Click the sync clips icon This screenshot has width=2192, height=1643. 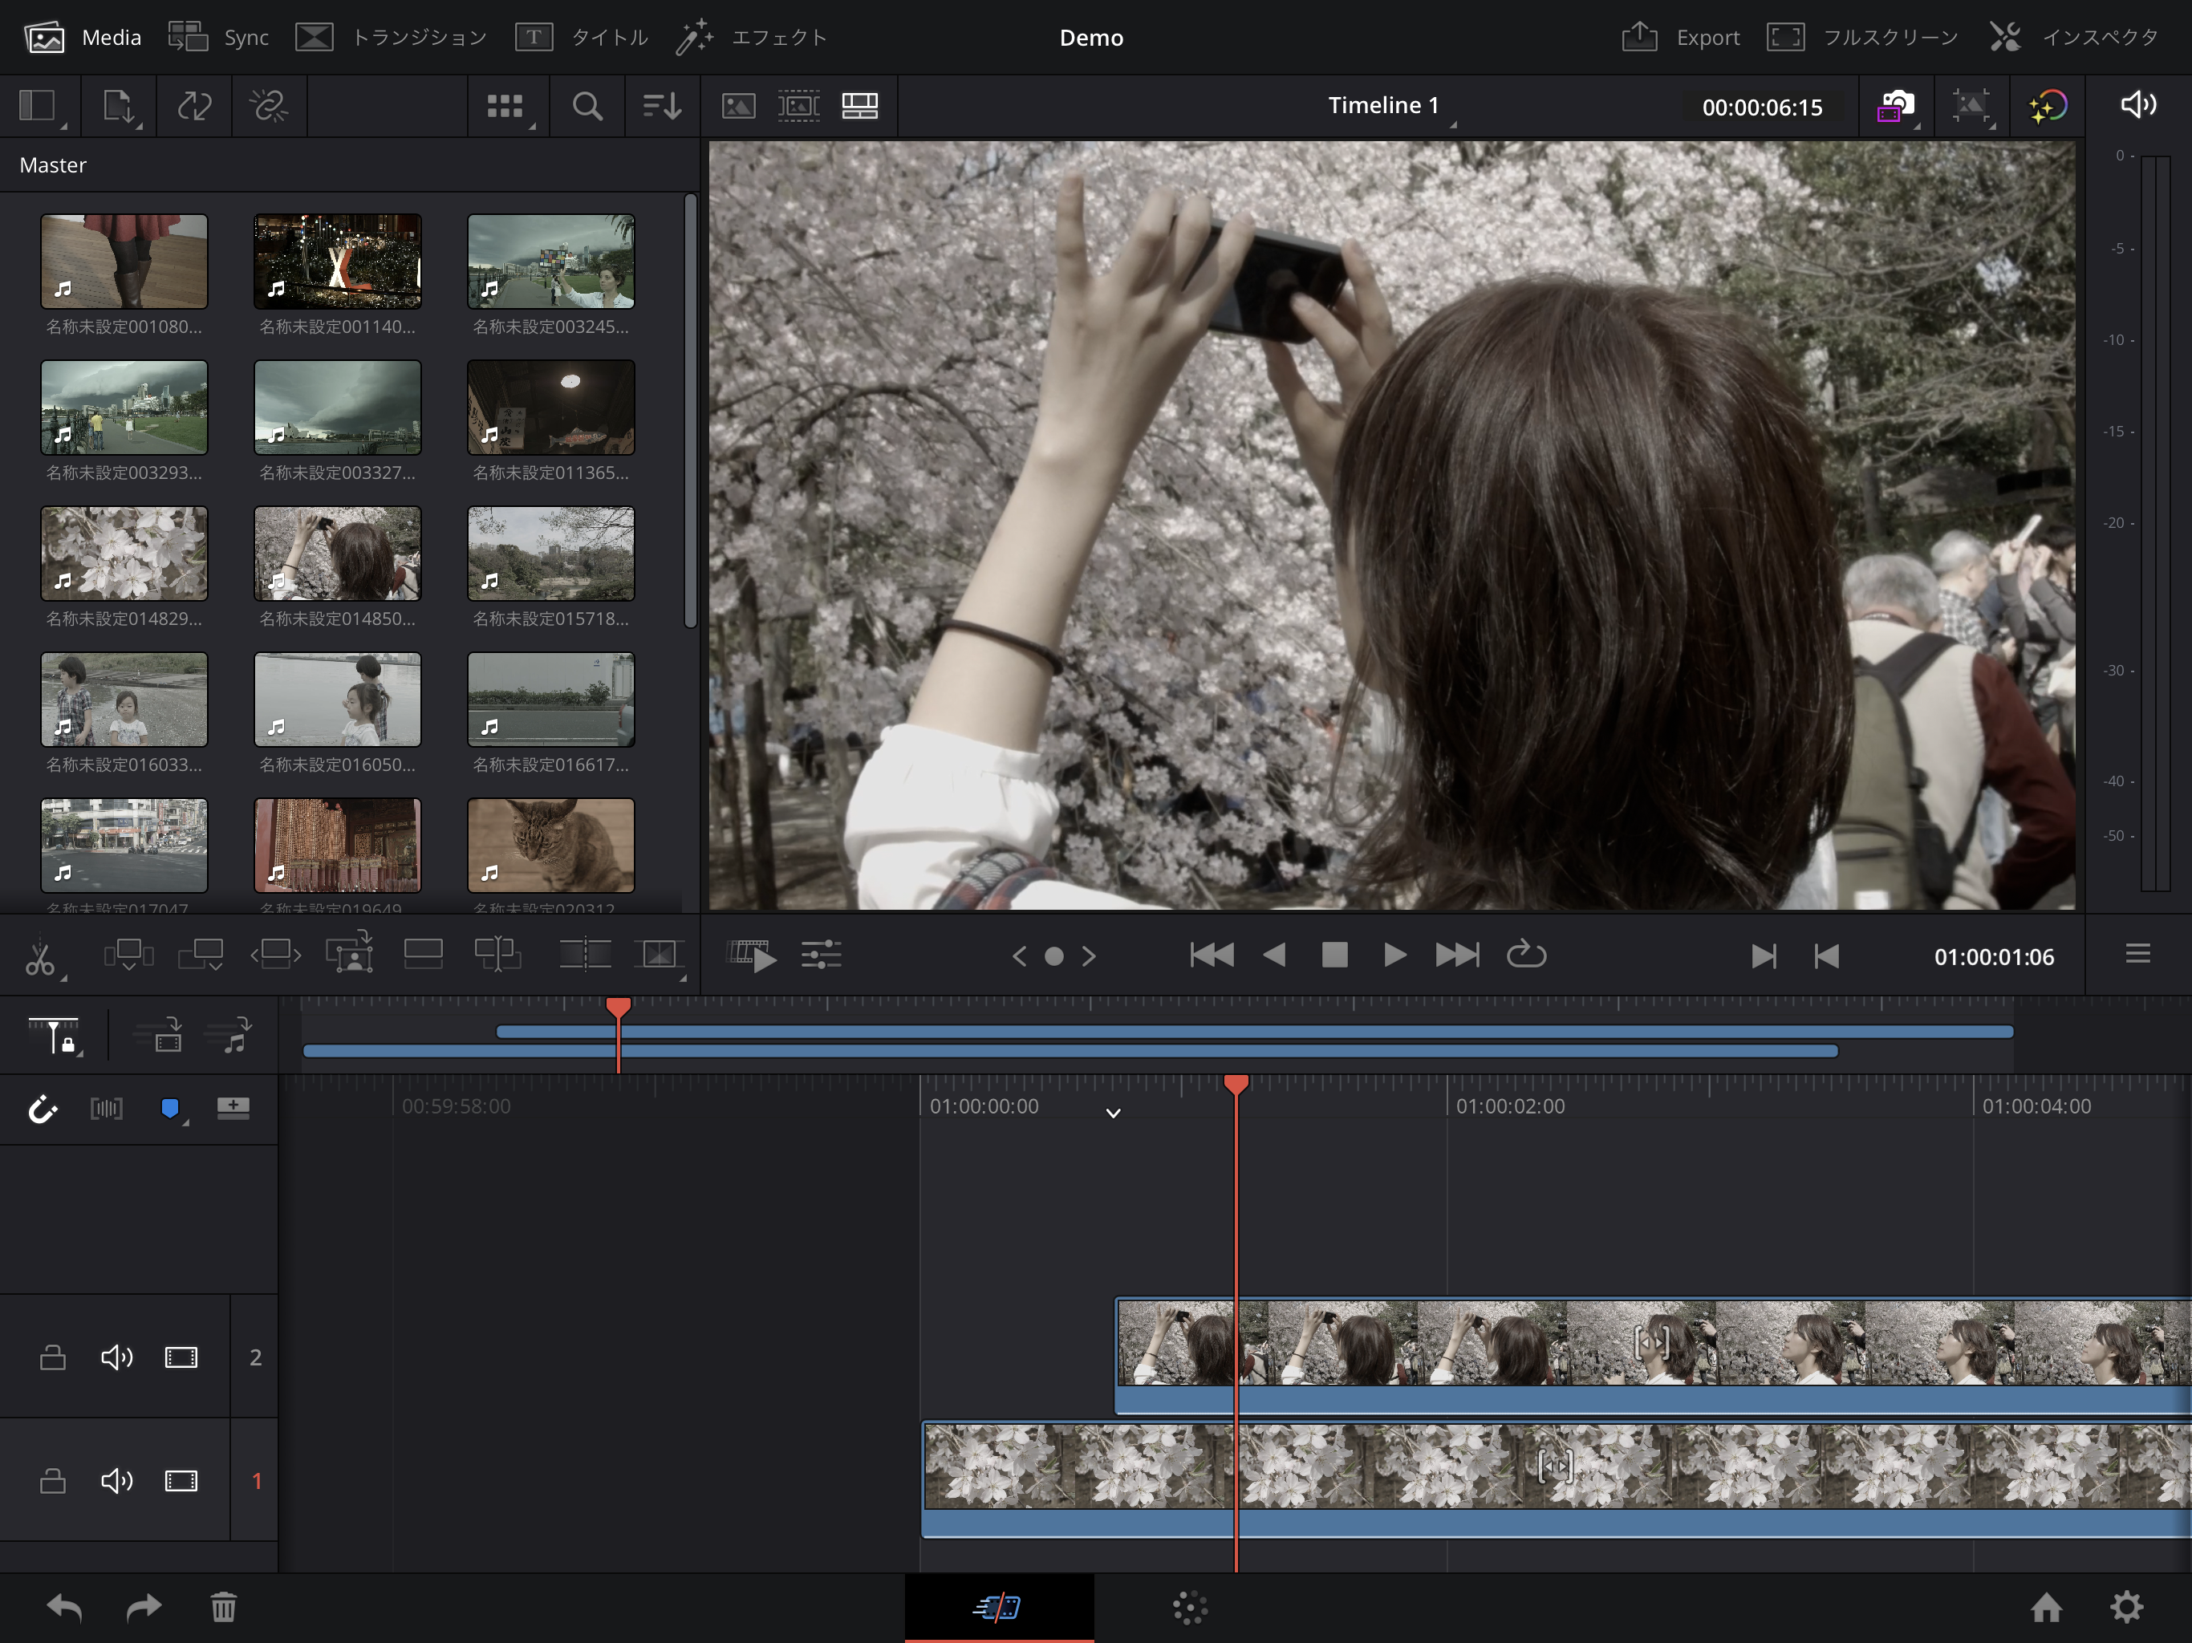194,106
